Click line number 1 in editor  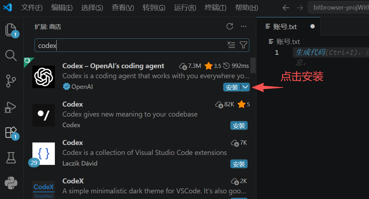pyautogui.click(x=277, y=52)
